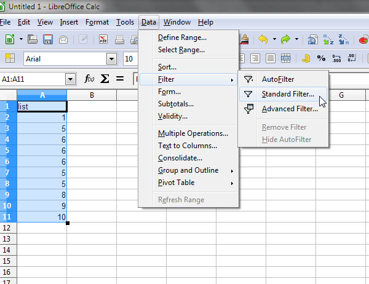Open the Window menu
369x284 pixels.
point(177,22)
